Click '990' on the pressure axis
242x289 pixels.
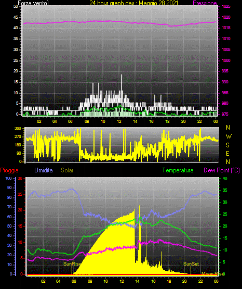coord(225,82)
